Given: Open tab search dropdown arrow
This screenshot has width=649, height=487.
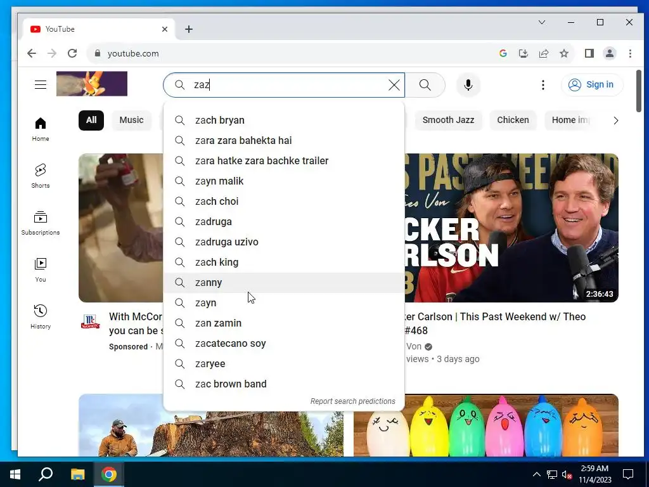Looking at the screenshot, I should click(542, 22).
